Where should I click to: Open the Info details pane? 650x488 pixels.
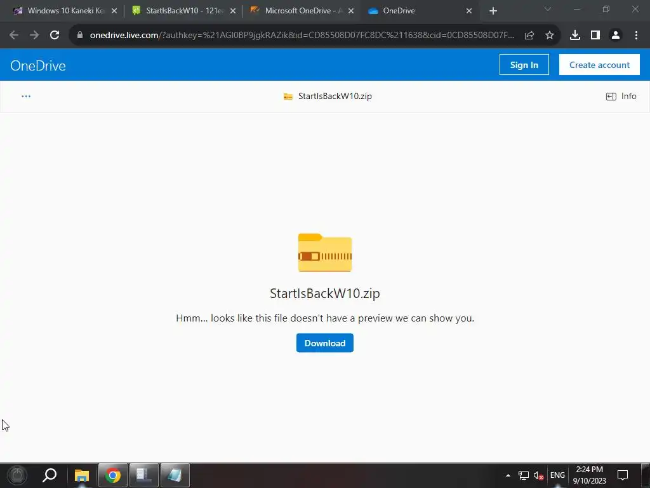[621, 97]
